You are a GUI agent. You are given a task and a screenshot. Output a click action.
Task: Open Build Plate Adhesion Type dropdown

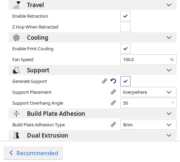tap(148, 125)
